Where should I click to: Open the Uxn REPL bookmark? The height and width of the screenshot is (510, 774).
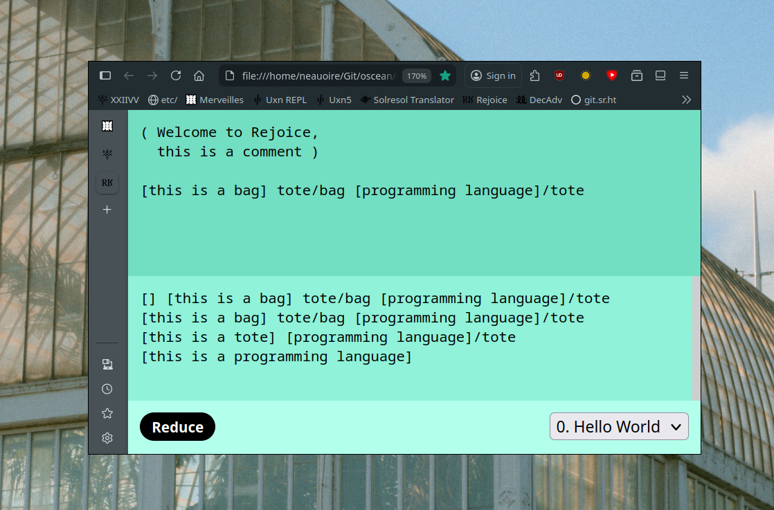click(x=280, y=100)
